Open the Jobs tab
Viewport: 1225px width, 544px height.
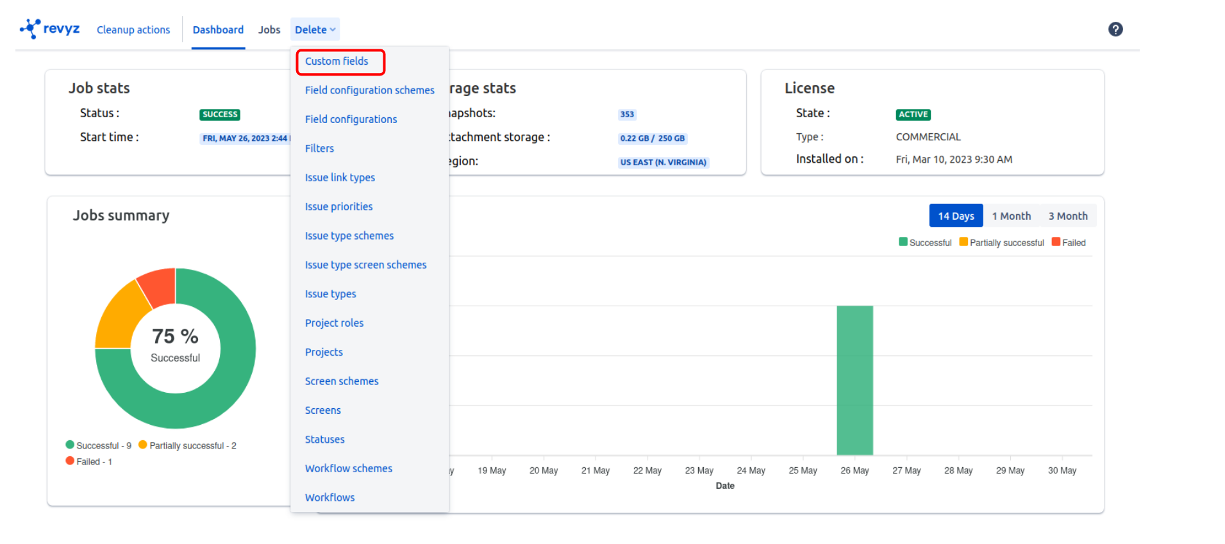[269, 30]
